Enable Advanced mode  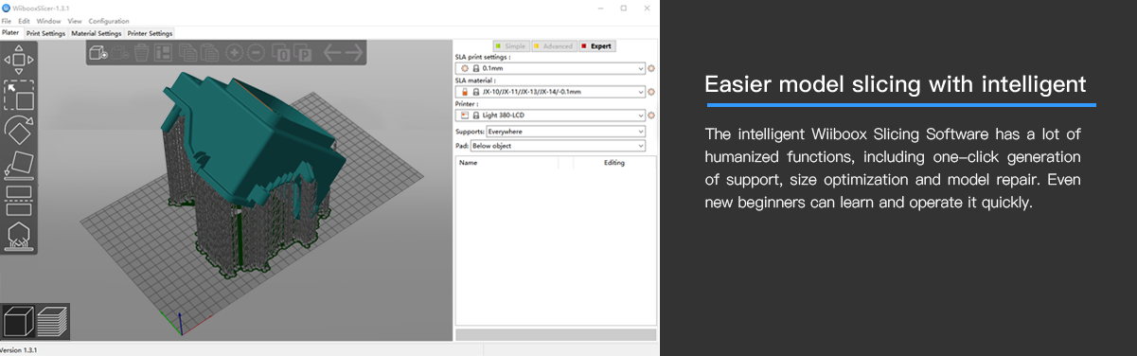553,45
